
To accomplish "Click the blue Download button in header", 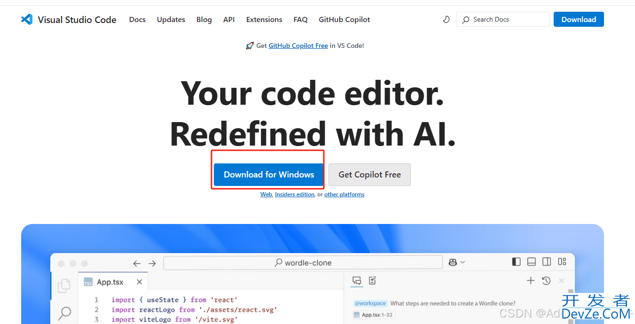I will click(579, 19).
